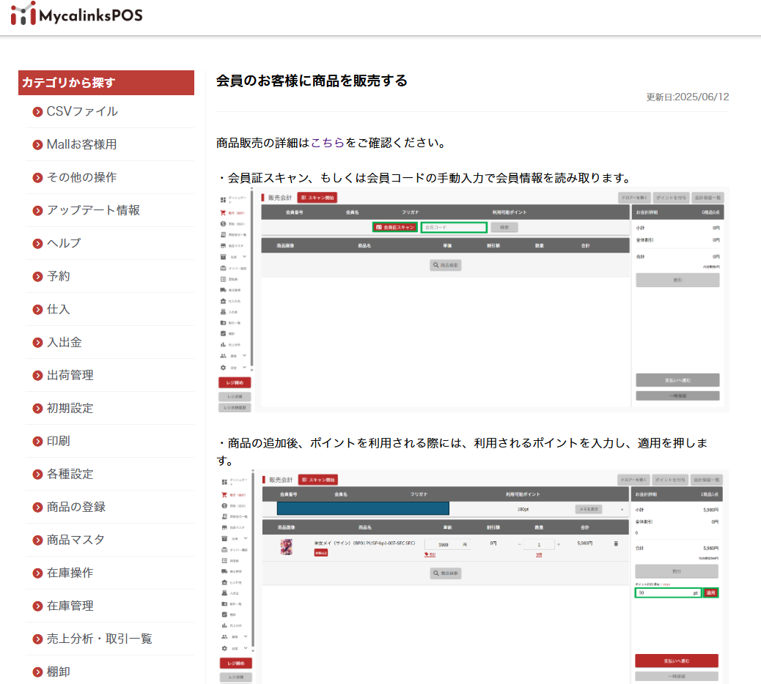Navigate to the 初期設定 category

(70, 409)
